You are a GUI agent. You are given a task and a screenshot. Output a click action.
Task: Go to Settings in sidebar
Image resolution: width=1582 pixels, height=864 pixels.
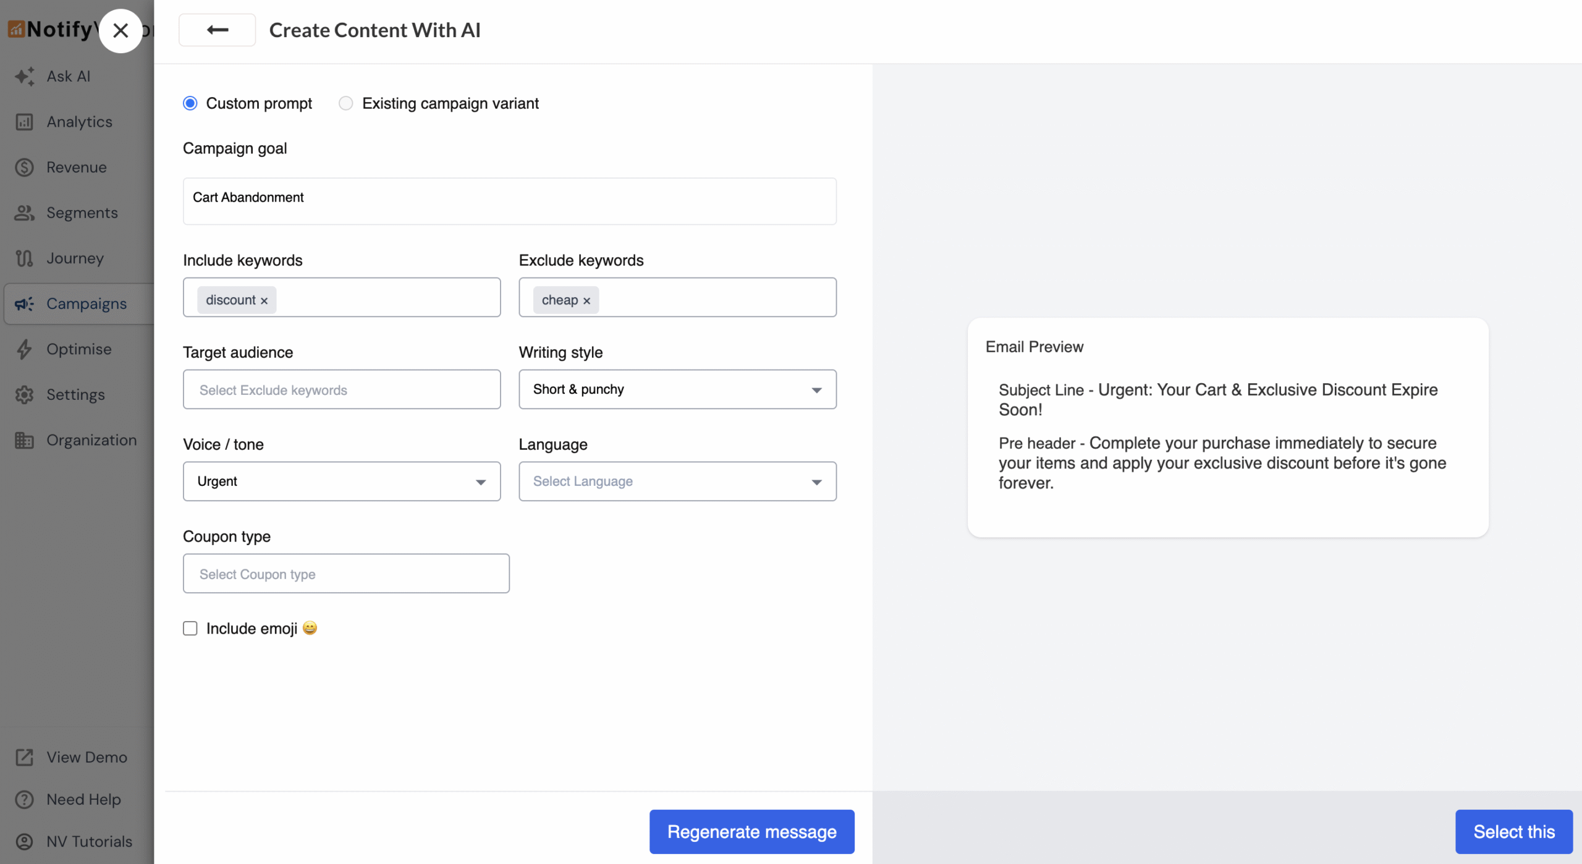[75, 394]
